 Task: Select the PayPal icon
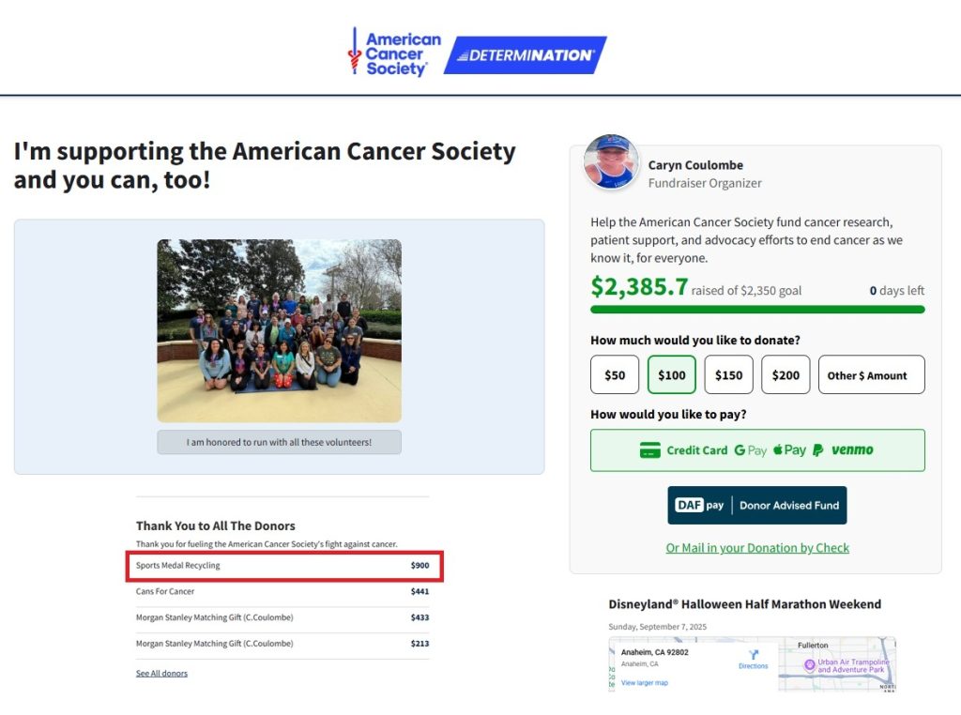[818, 450]
